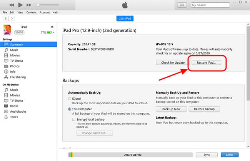Screen dimensions: 250x161
Task: Open TV Shows under On My Device
Action: coord(17,100)
